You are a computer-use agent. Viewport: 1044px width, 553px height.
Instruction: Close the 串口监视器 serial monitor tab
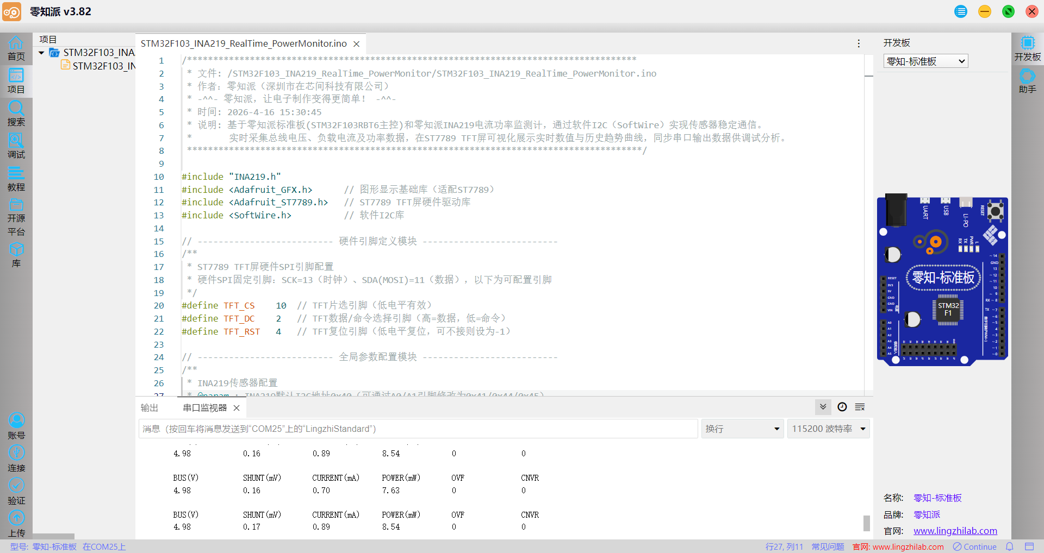(x=237, y=408)
